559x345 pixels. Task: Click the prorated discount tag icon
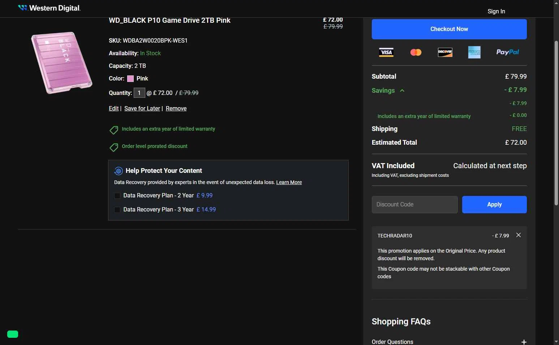click(x=114, y=147)
